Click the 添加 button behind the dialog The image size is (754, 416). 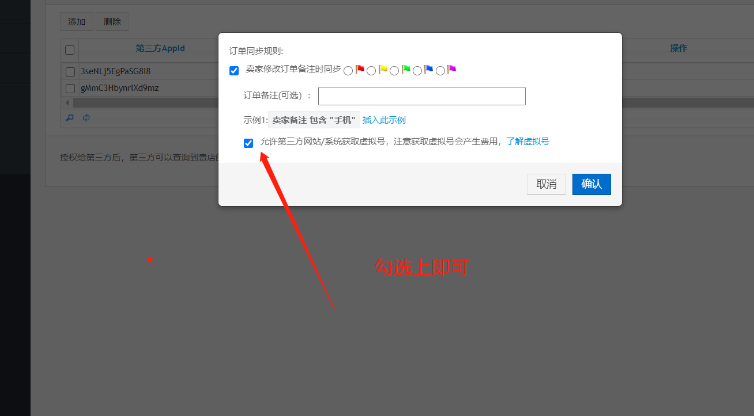tap(77, 22)
